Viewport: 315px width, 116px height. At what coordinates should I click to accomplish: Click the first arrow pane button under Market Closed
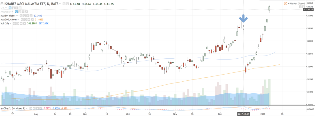300,7
